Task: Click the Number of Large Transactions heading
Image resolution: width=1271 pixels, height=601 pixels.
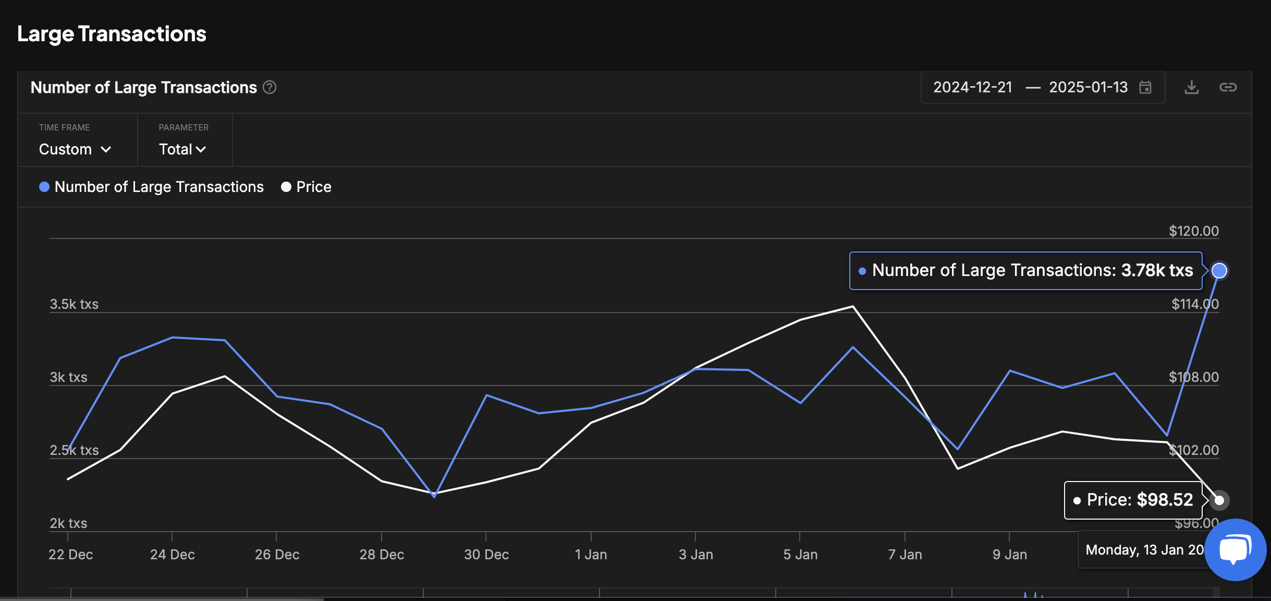Action: [x=144, y=87]
